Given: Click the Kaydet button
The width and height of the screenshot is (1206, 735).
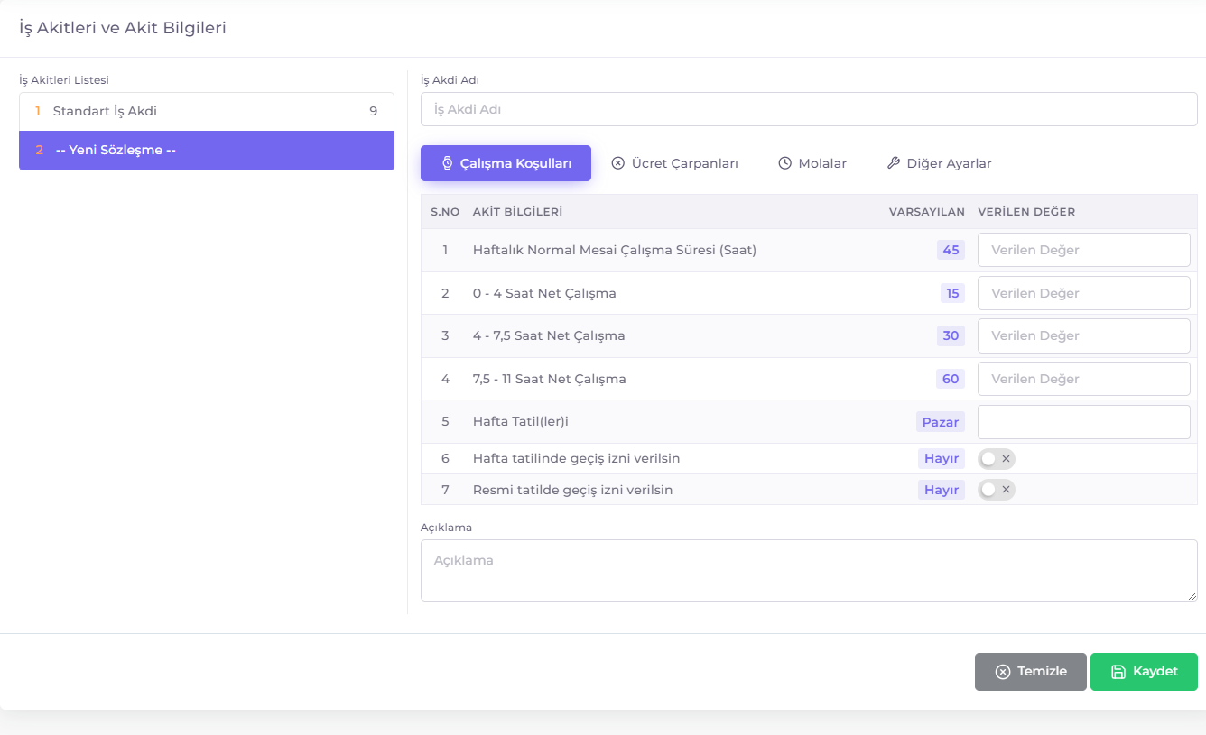Looking at the screenshot, I should pyautogui.click(x=1144, y=672).
